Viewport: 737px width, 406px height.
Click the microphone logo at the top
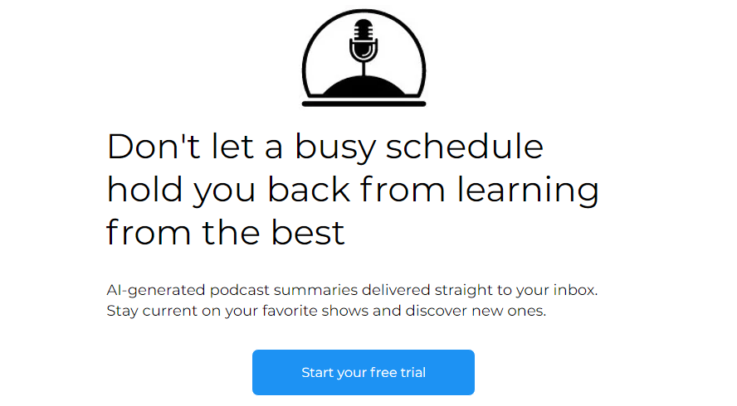pos(364,58)
